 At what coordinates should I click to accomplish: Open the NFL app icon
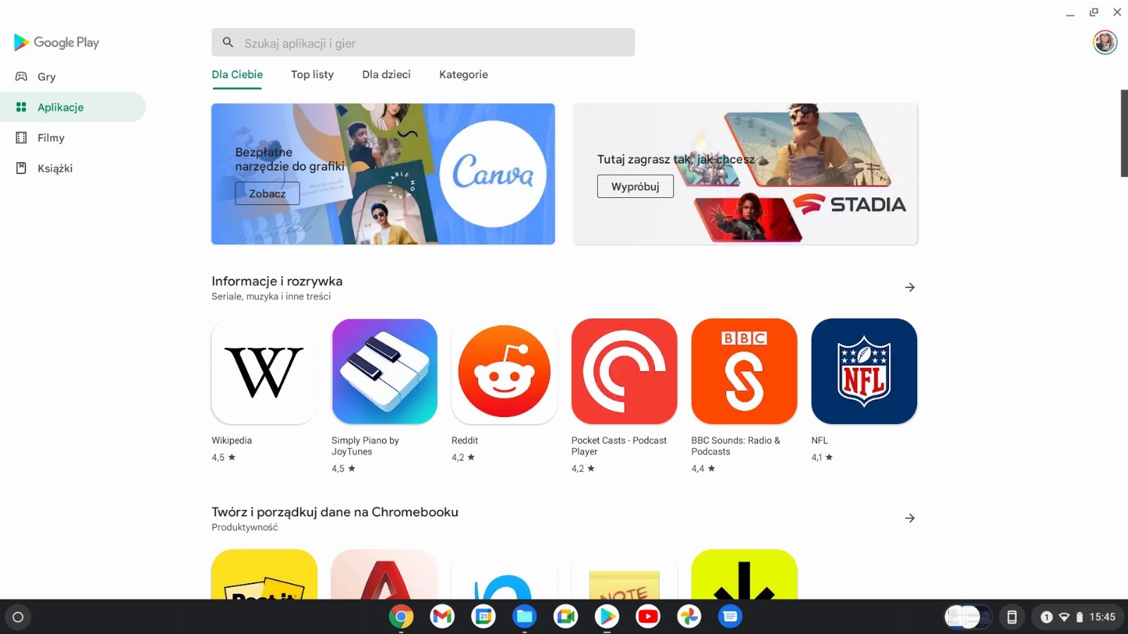pos(864,371)
